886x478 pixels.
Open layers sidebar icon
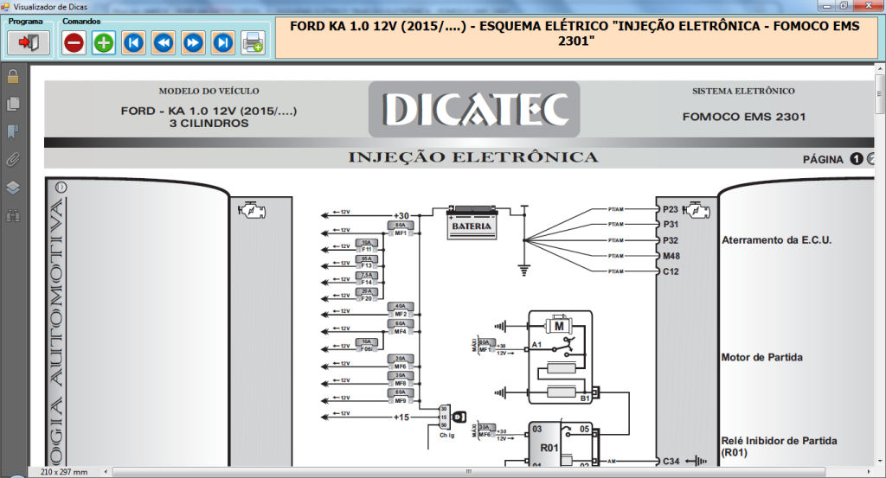click(x=13, y=188)
